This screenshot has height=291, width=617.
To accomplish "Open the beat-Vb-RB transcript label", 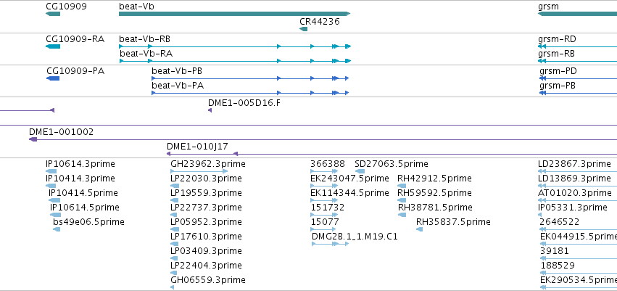I will (x=145, y=39).
